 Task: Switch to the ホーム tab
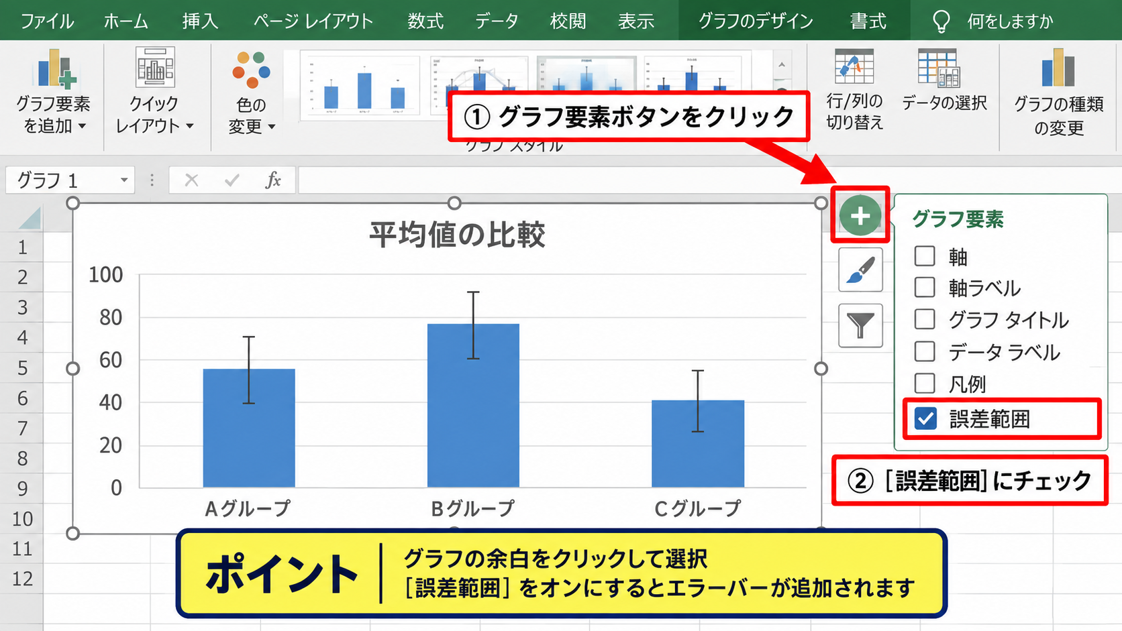pyautogui.click(x=126, y=21)
